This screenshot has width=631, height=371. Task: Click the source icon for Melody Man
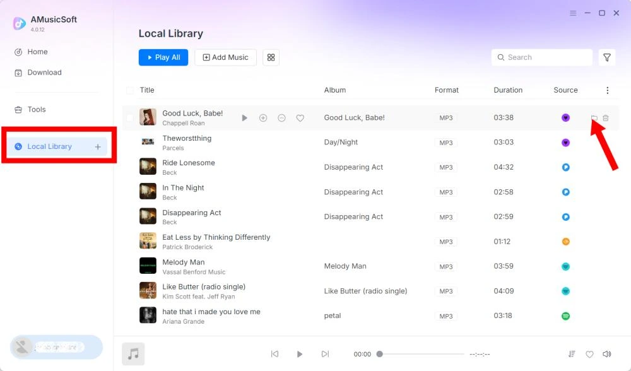(x=566, y=266)
